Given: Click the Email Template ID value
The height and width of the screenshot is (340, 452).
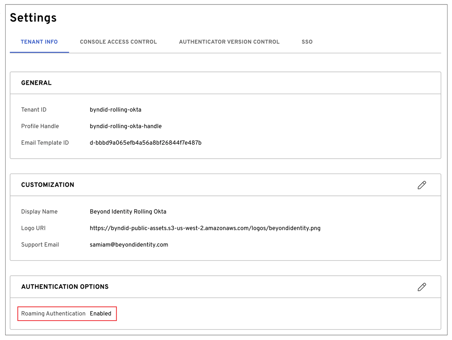Looking at the screenshot, I should pyautogui.click(x=145, y=143).
